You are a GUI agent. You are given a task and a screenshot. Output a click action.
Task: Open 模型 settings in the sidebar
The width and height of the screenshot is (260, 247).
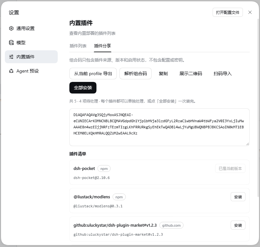coord(31,43)
